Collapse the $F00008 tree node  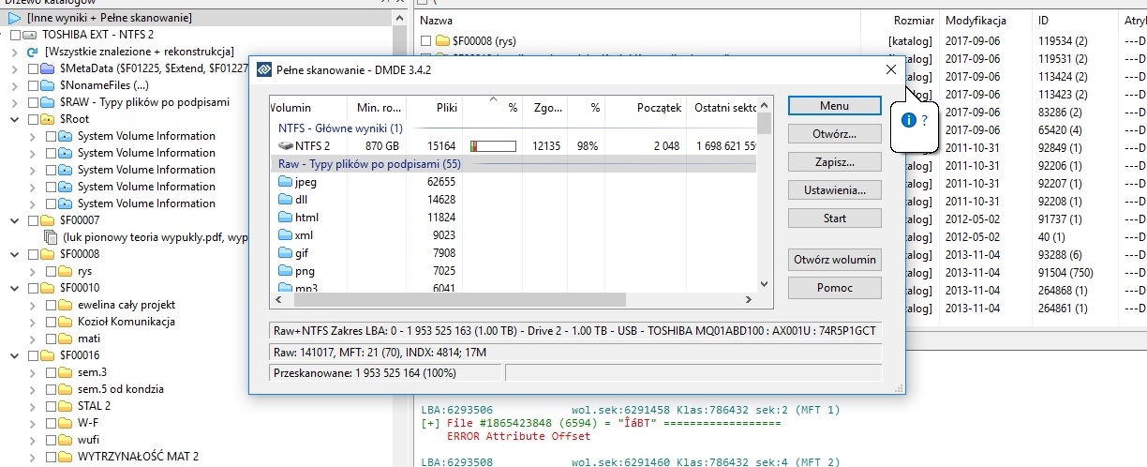(15, 254)
